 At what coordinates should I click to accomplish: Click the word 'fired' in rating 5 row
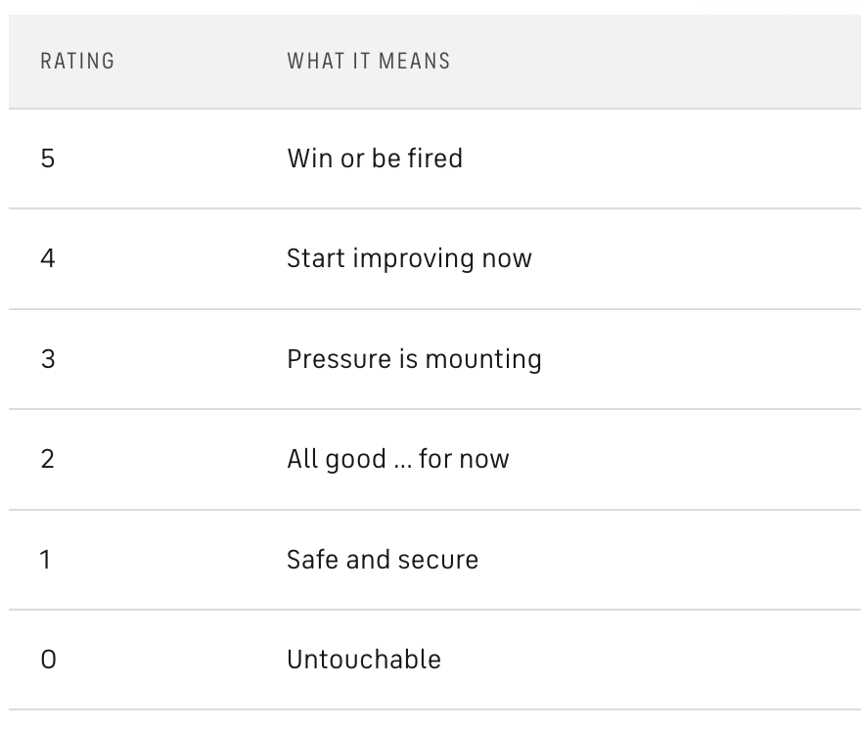[x=435, y=159]
